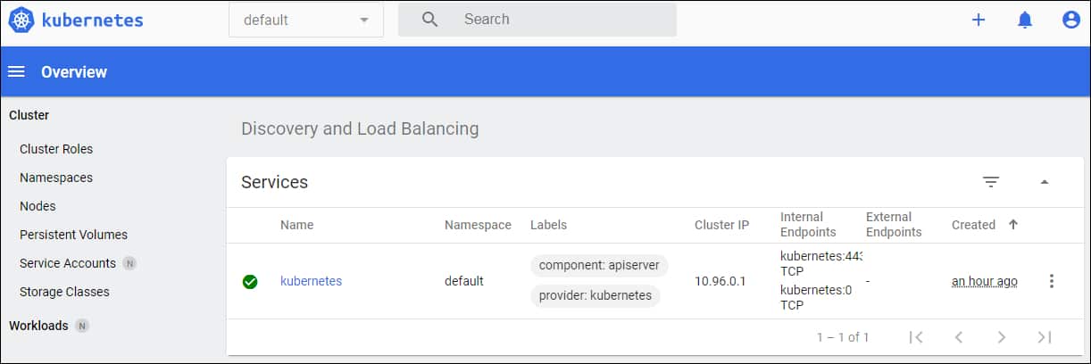Open Nodes in the sidebar
The width and height of the screenshot is (1091, 364).
pyautogui.click(x=37, y=206)
